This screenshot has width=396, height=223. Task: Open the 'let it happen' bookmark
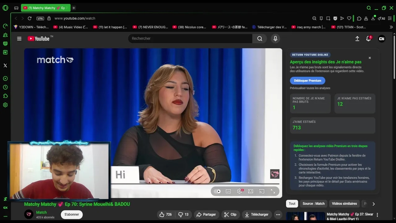tap(110, 27)
